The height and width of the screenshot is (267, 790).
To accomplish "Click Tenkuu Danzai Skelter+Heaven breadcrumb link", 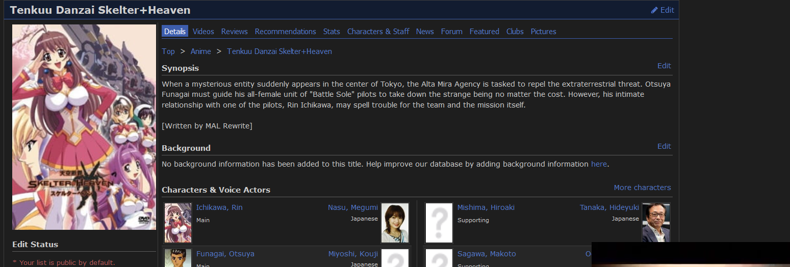I will [x=279, y=51].
